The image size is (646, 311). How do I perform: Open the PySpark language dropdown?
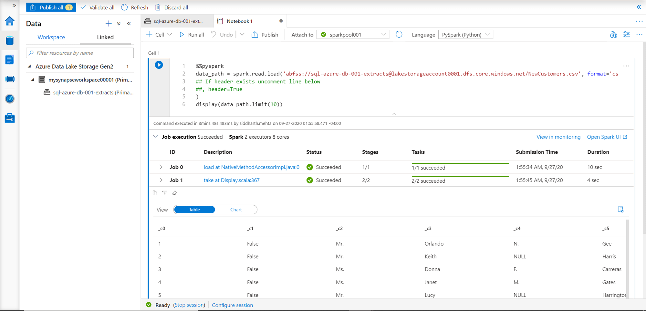(488, 34)
